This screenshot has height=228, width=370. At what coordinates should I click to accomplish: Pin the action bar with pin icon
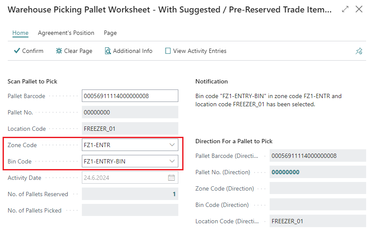pyautogui.click(x=359, y=51)
